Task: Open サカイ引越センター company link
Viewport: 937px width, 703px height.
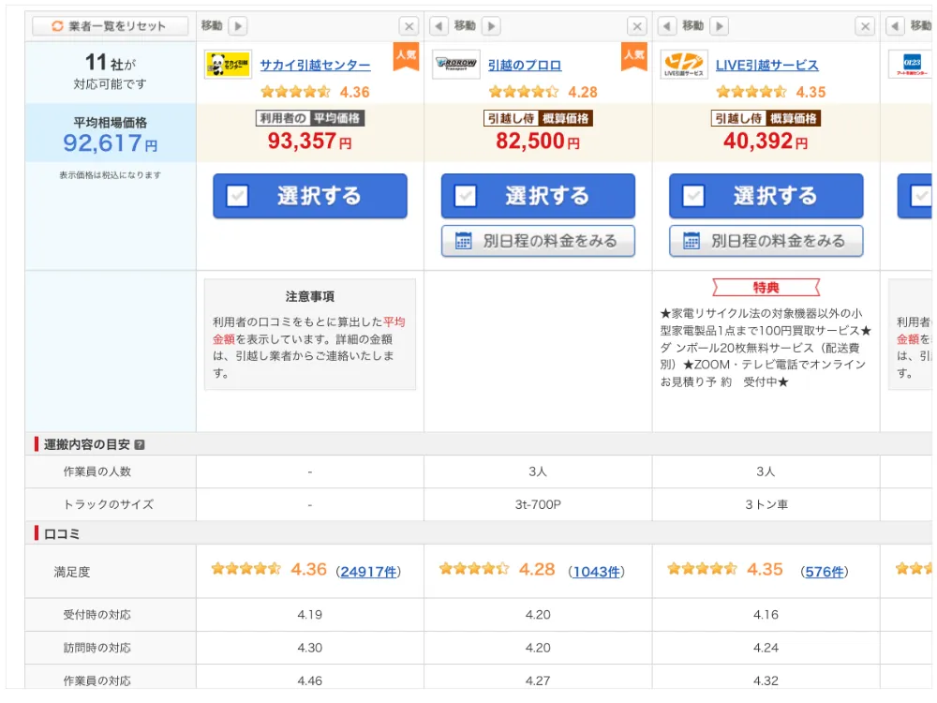Action: point(315,66)
